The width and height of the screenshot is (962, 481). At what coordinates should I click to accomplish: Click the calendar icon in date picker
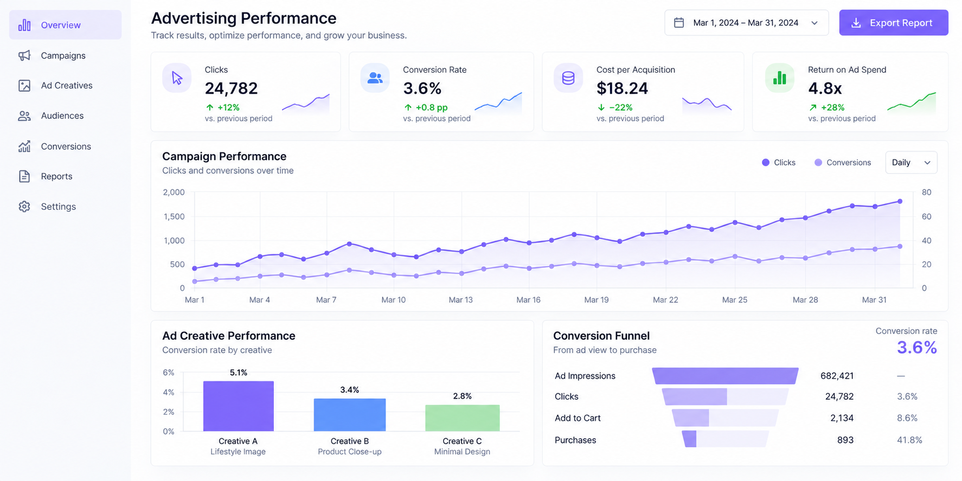click(679, 23)
